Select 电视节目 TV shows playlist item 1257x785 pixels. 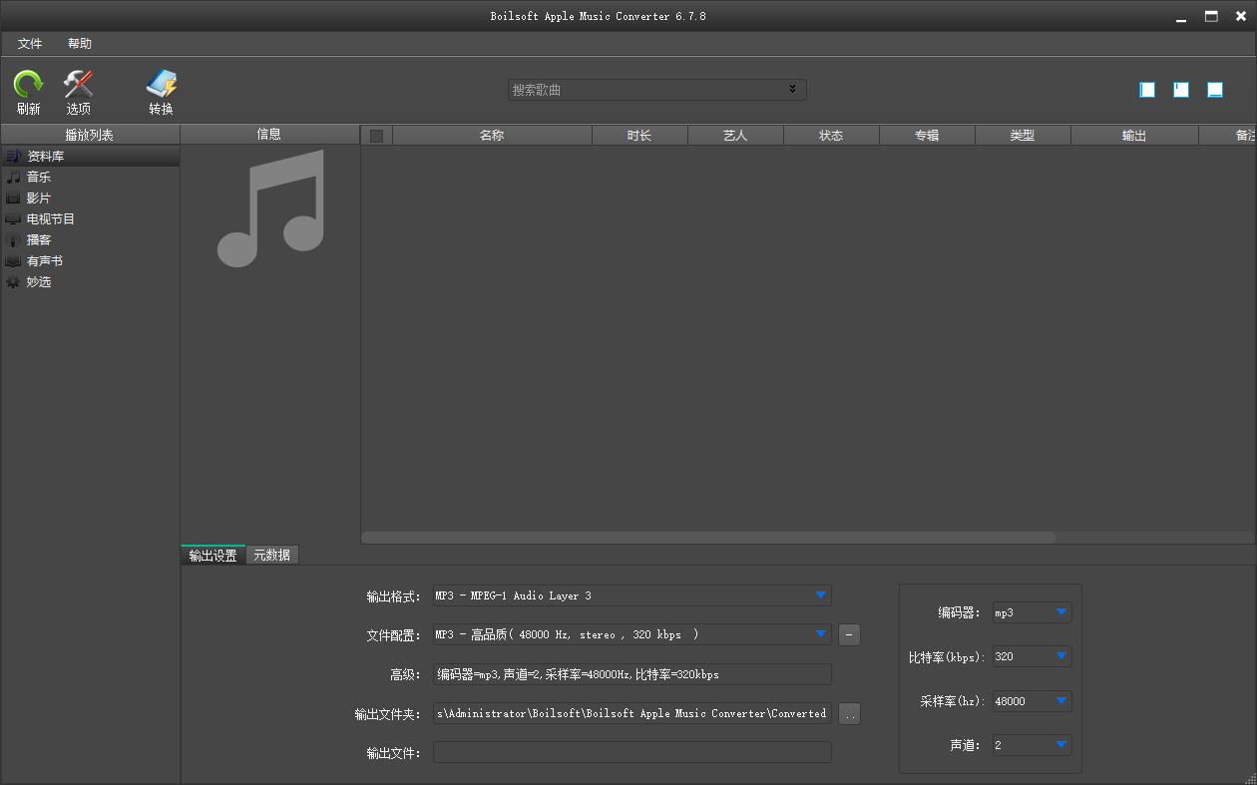[90, 218]
